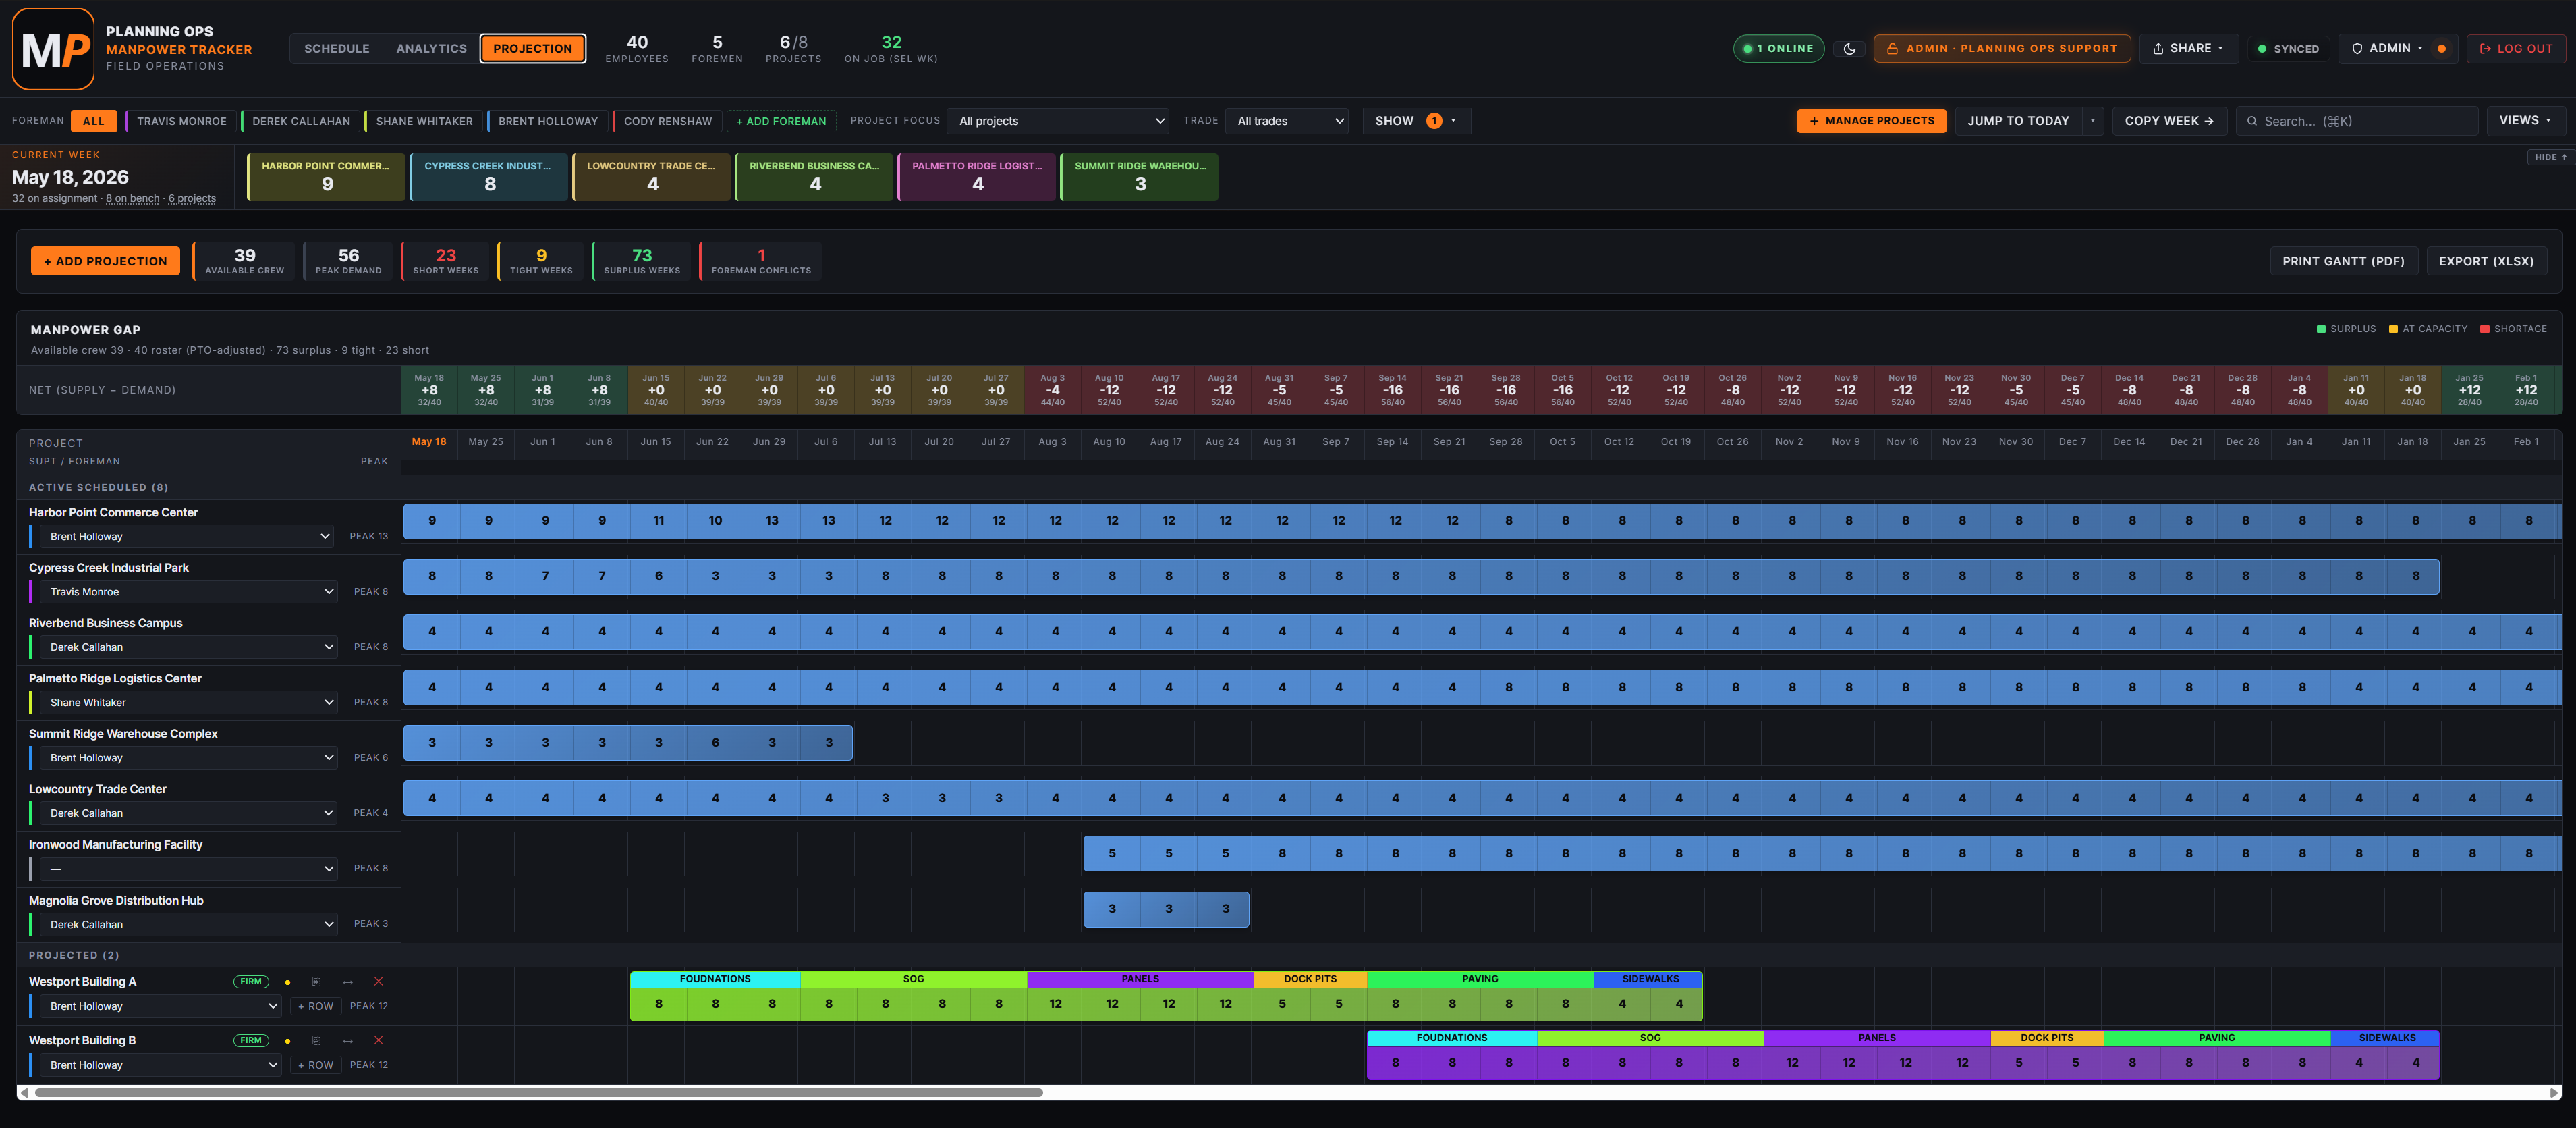The width and height of the screenshot is (2576, 1128).
Task: Click FIRM badge on Westport Building B
Action: coord(251,1040)
